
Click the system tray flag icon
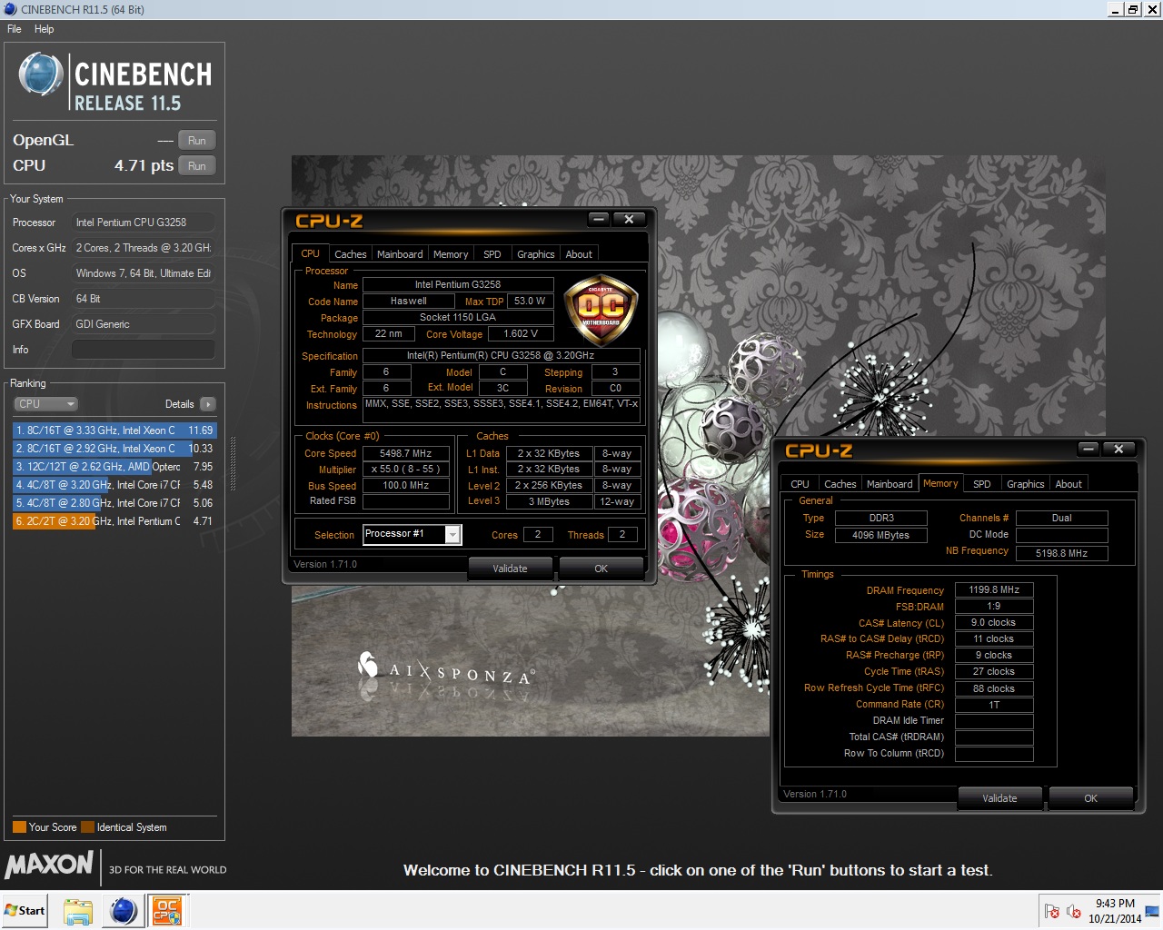coord(1052,911)
